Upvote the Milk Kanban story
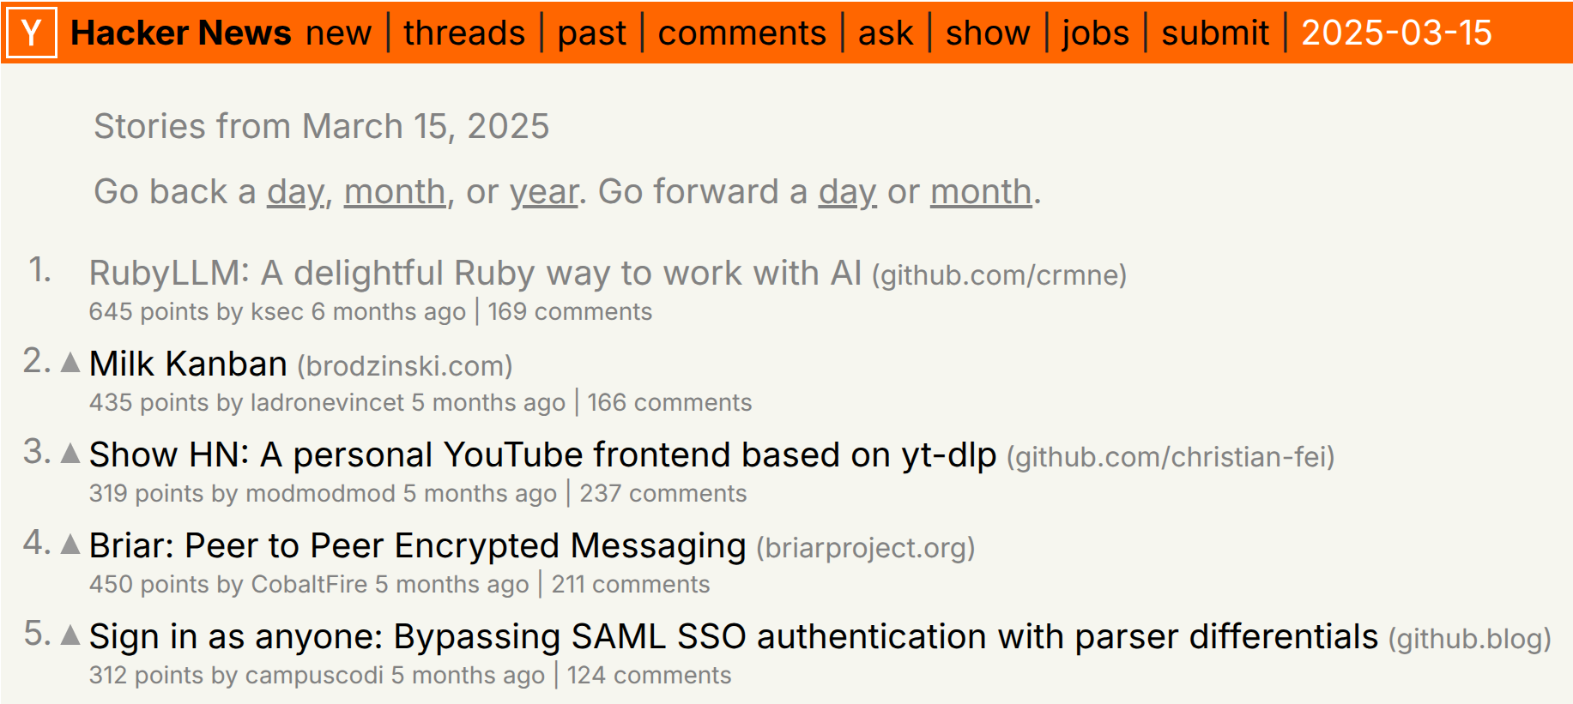Image resolution: width=1573 pixels, height=704 pixels. pyautogui.click(x=71, y=363)
